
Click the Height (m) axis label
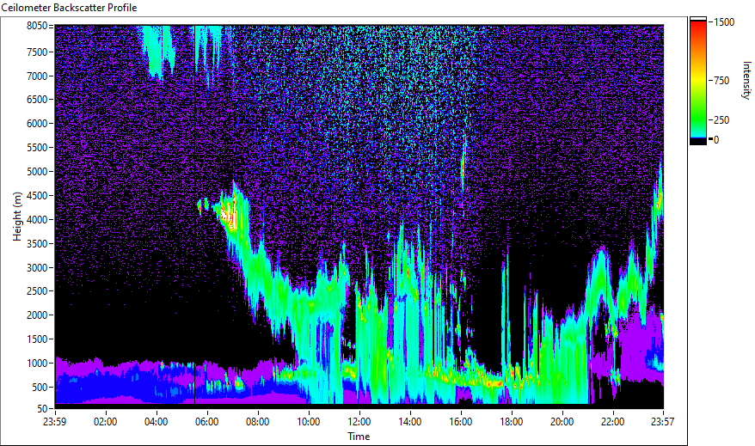[x=17, y=217]
